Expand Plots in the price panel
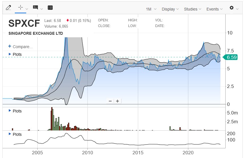This screenshot has height=158, width=245. click(15, 54)
